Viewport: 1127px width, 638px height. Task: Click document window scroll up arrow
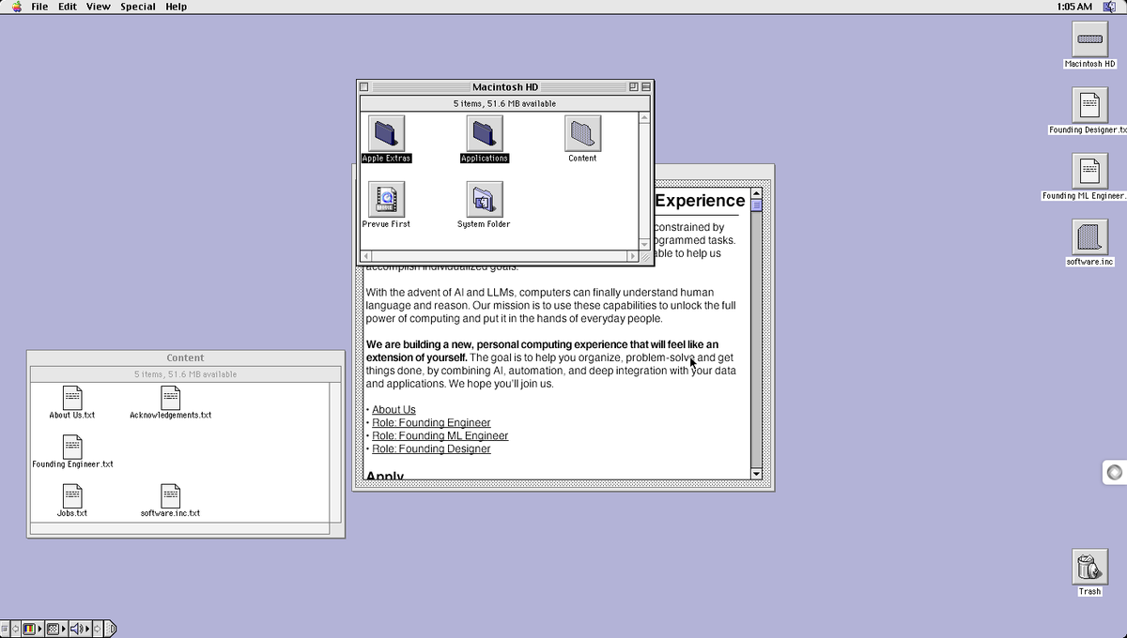(x=757, y=193)
